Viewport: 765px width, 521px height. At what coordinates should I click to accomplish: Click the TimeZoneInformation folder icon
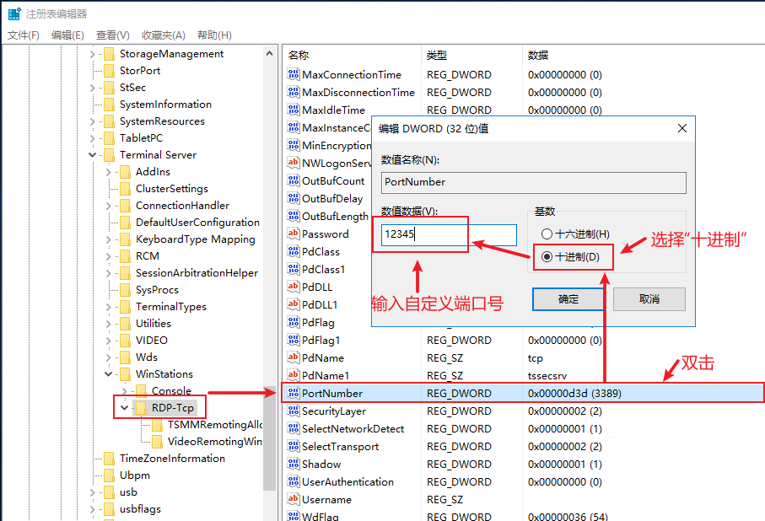(110, 458)
